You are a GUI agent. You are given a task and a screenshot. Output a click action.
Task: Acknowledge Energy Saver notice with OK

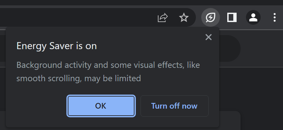pyautogui.click(x=101, y=106)
